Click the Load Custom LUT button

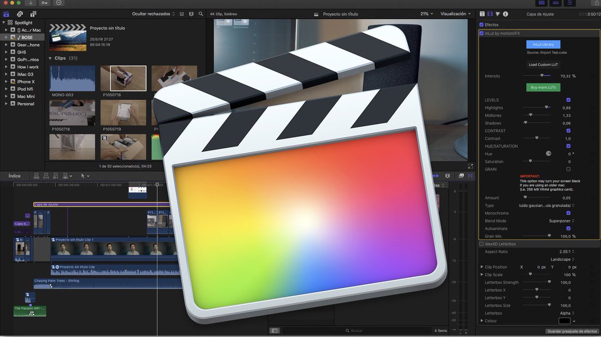click(543, 64)
